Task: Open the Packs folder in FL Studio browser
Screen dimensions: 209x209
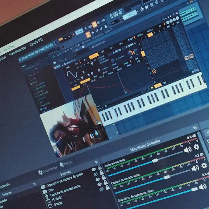Action: pos(44,109)
